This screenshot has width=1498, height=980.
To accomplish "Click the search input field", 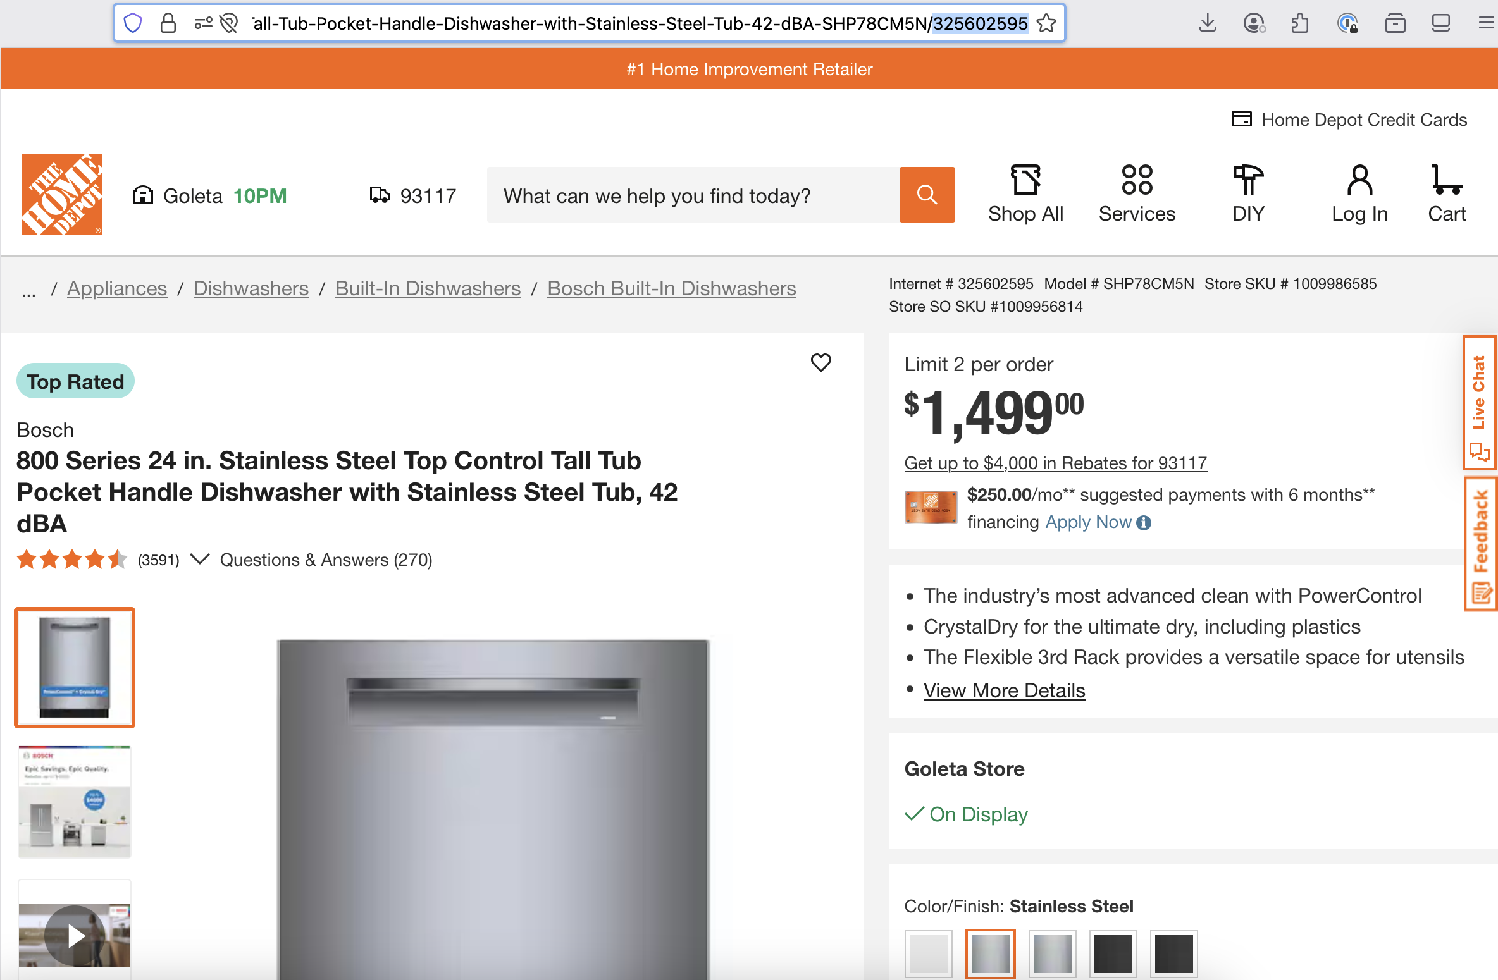I will tap(693, 195).
